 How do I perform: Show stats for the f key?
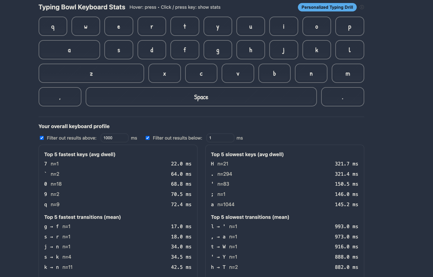pos(185,50)
